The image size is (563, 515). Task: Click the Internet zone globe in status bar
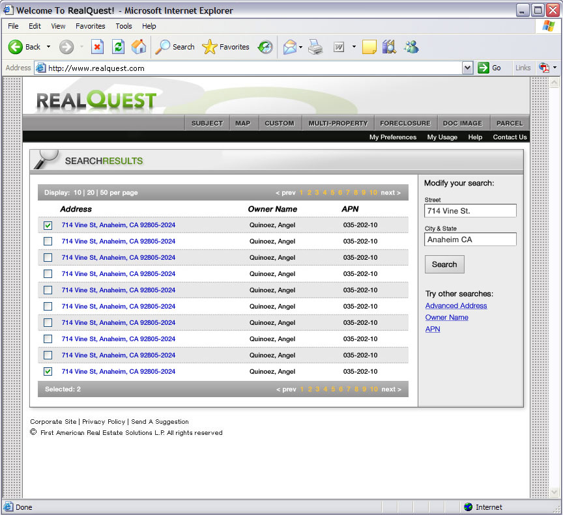click(x=469, y=507)
